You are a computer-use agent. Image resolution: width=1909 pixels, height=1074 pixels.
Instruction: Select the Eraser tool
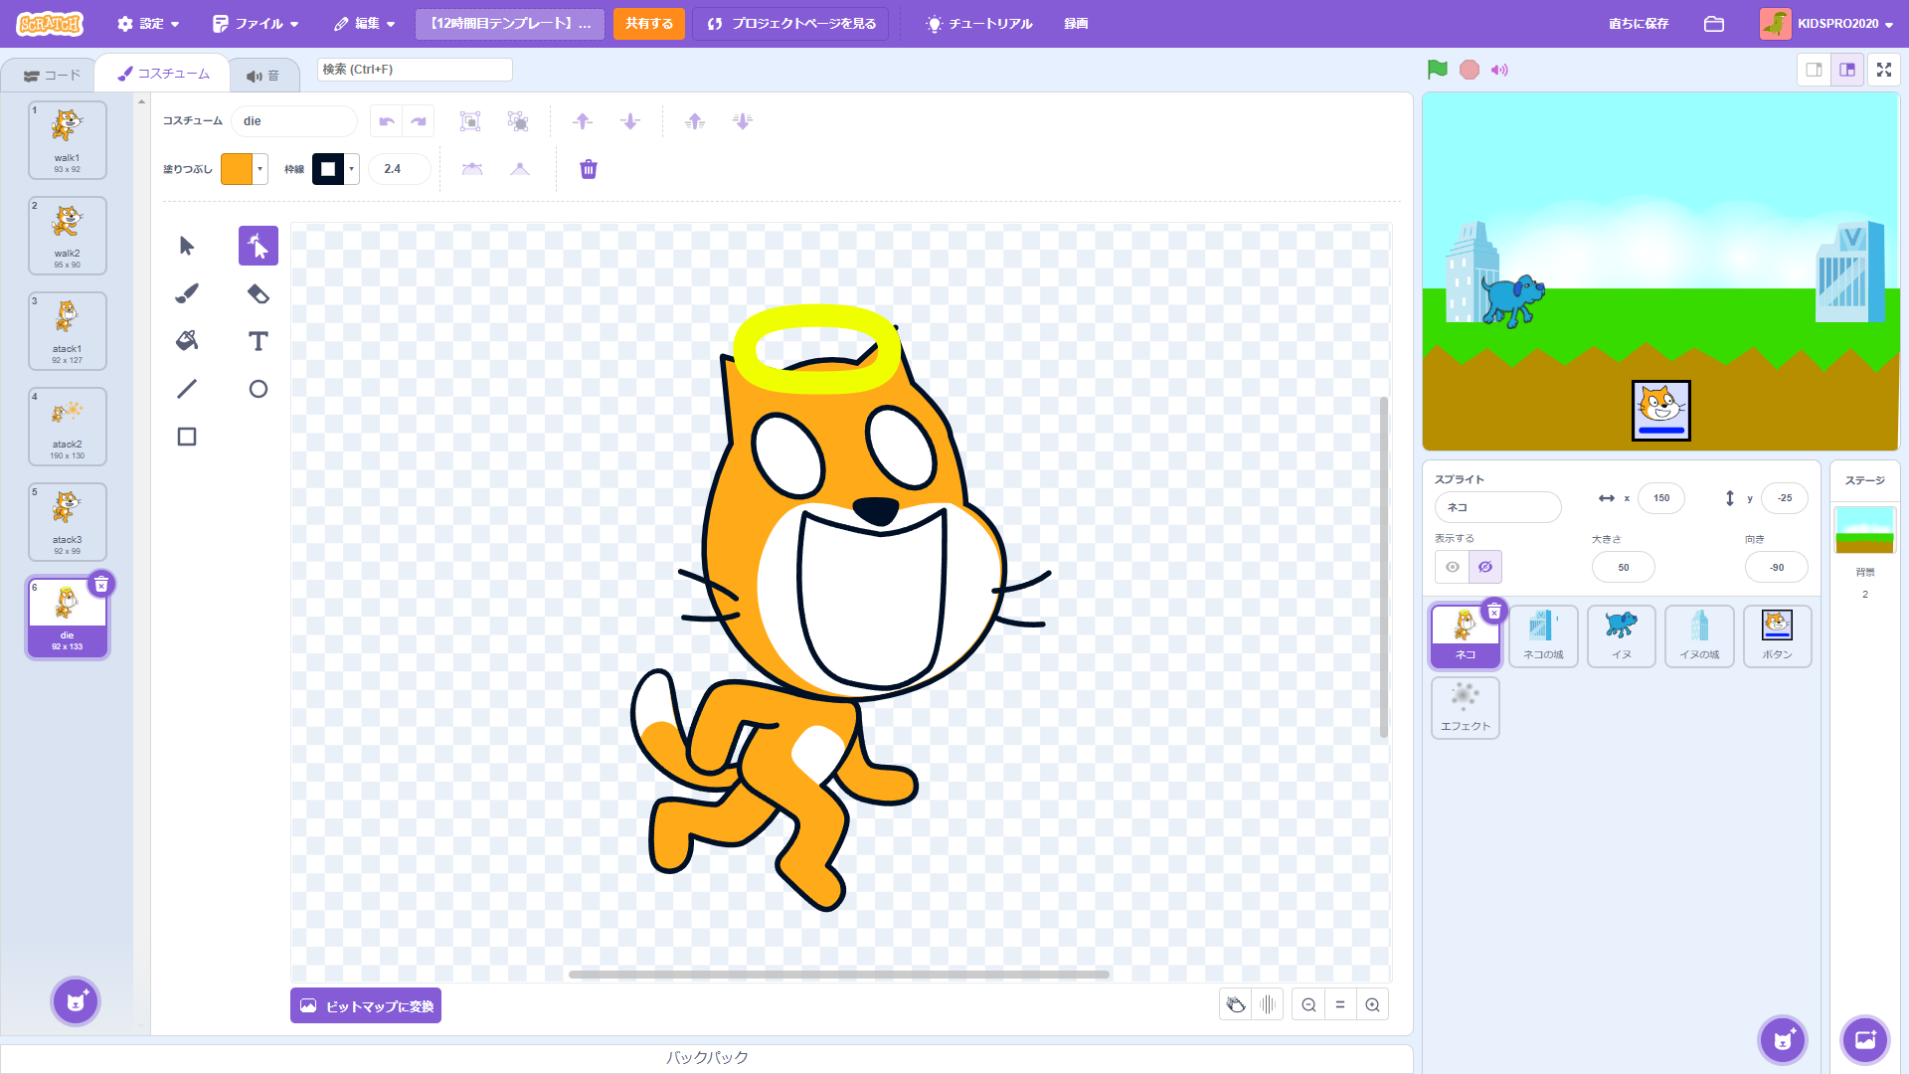(258, 293)
